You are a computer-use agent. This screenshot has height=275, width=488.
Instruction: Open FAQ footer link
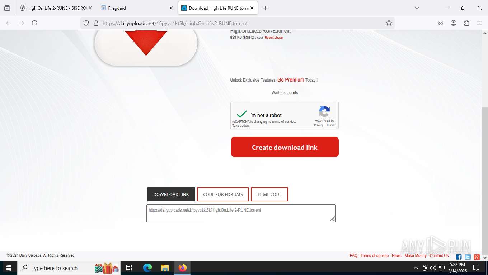coord(353,256)
